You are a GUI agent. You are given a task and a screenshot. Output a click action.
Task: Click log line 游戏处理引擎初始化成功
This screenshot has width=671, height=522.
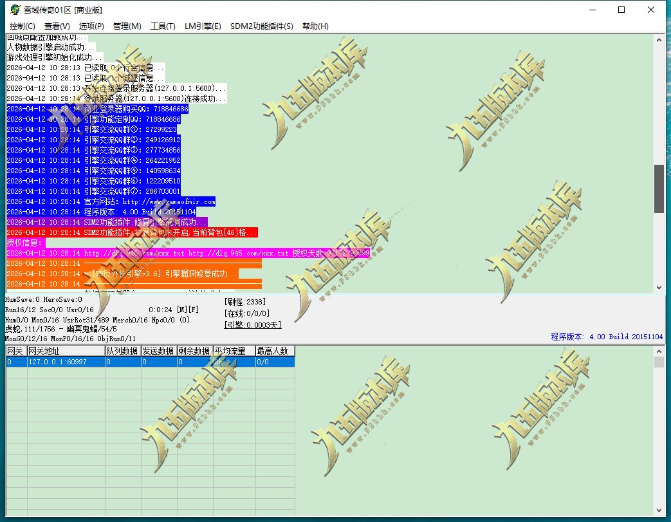(55, 57)
